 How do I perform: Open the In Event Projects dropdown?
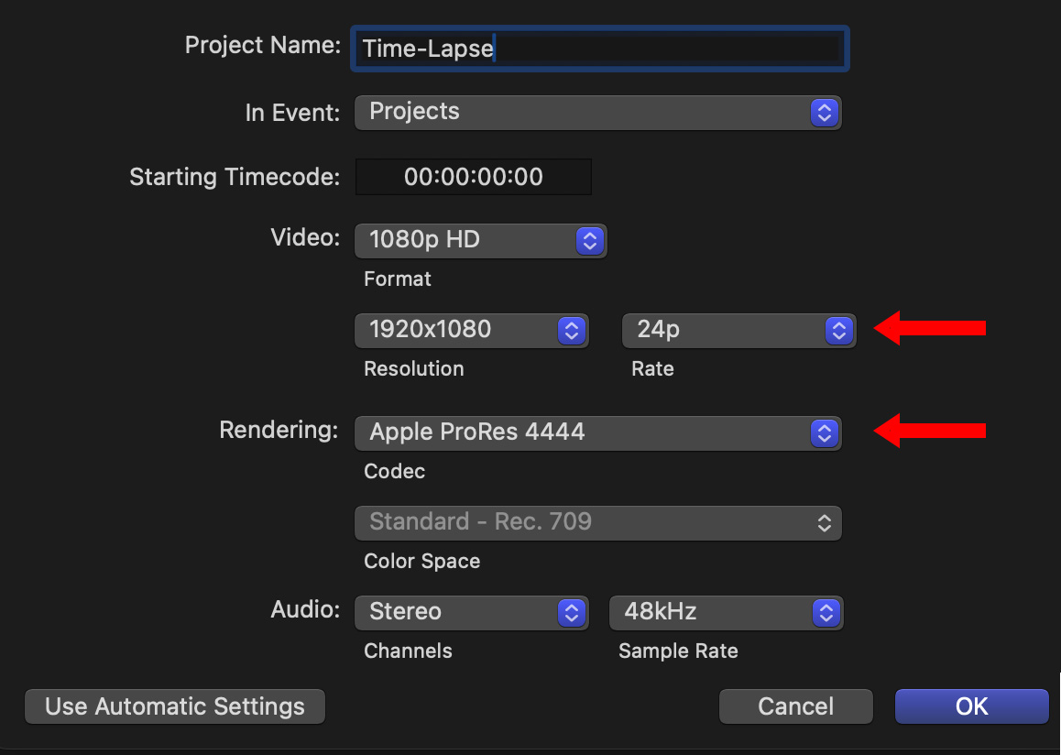point(596,113)
